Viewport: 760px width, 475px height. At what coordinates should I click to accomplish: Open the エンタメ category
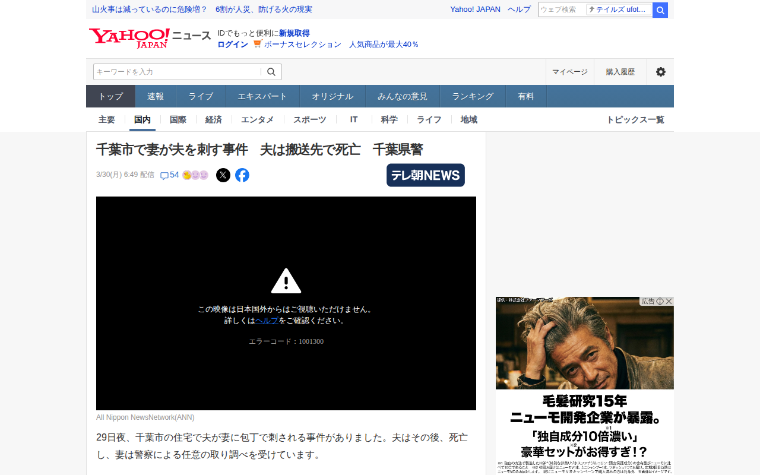[258, 119]
